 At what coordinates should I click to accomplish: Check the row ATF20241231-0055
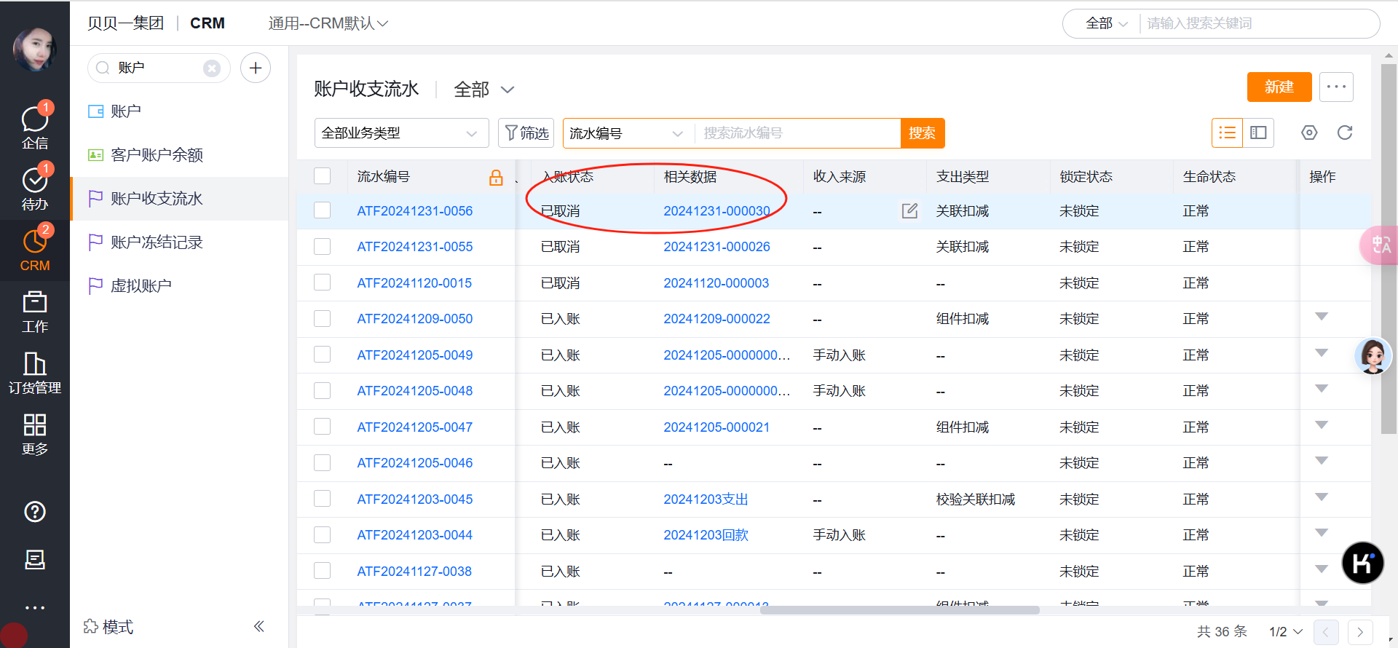[322, 246]
